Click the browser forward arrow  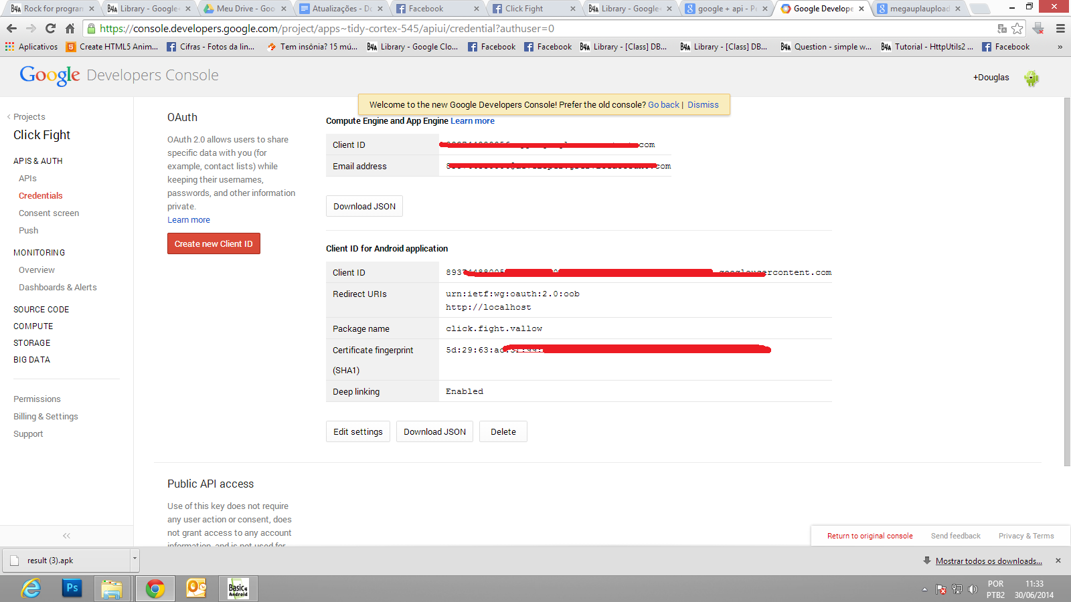31,29
